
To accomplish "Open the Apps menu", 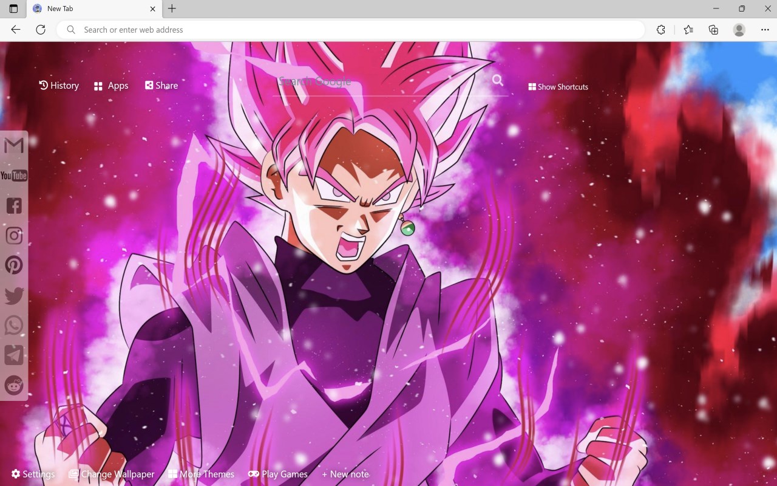I will [111, 86].
